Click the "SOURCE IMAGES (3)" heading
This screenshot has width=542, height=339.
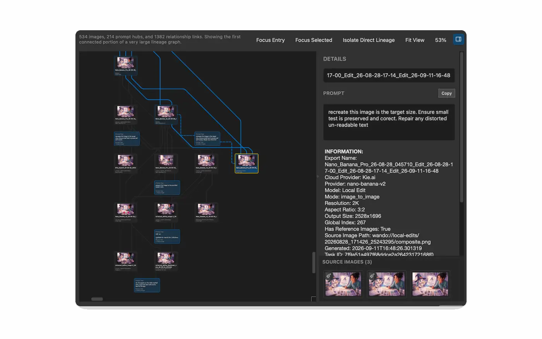point(347,262)
